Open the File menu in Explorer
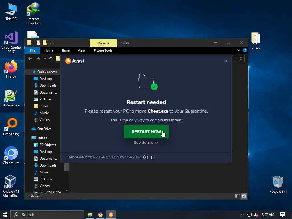Viewport: 292px width, 219px height. [x=33, y=50]
